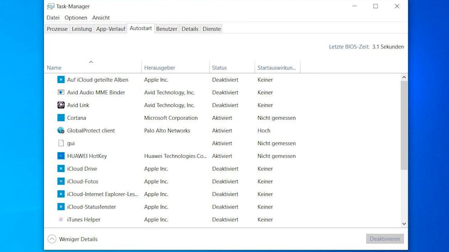Select the 'iCloud-Statusfenster' entry name

point(91,207)
